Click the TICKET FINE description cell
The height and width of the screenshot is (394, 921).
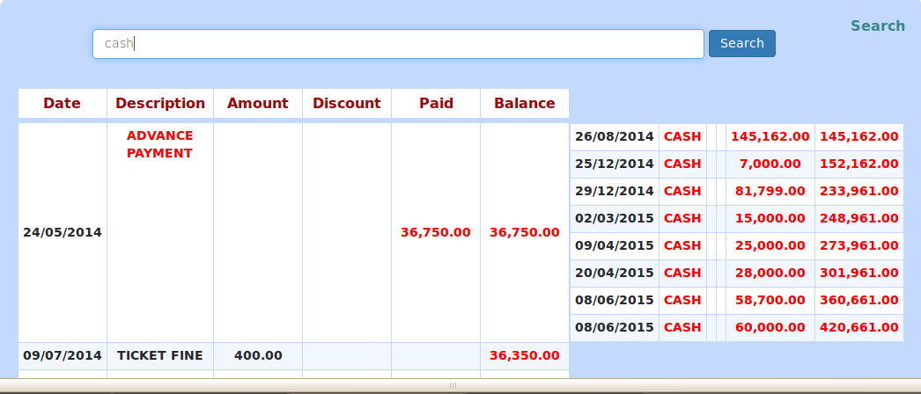(159, 355)
